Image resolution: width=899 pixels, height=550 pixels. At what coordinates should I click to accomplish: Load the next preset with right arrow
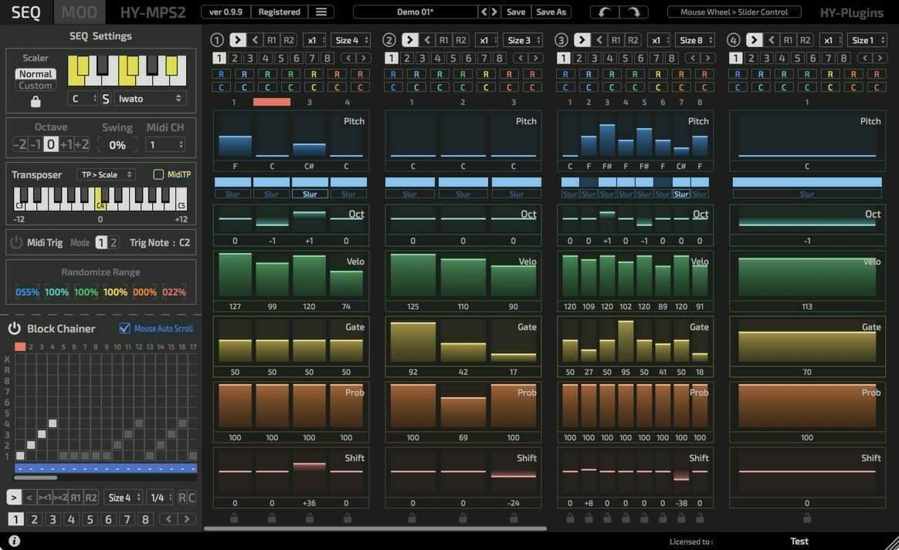494,12
